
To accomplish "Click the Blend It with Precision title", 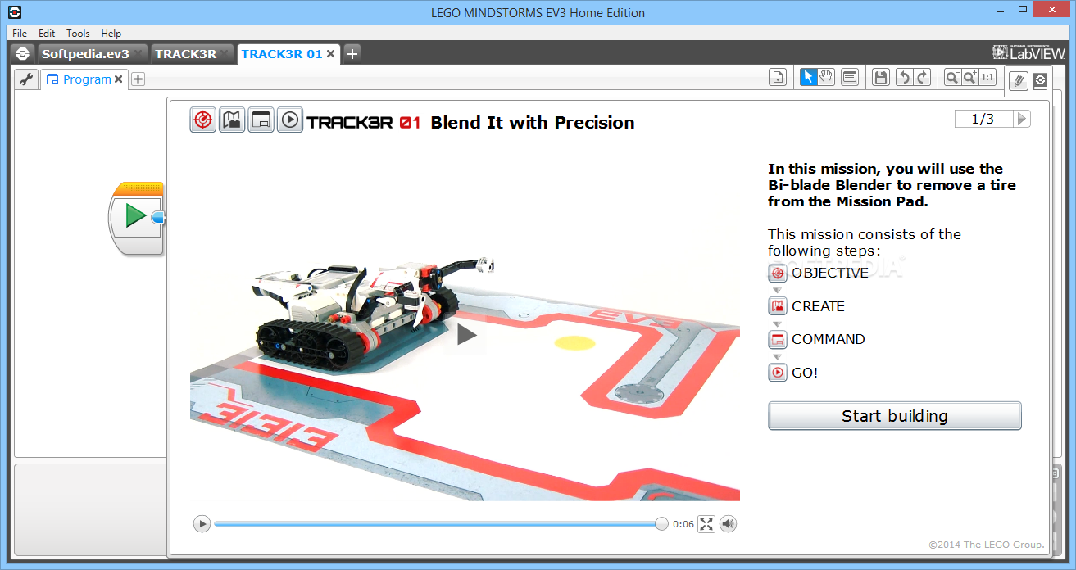I will 533,123.
